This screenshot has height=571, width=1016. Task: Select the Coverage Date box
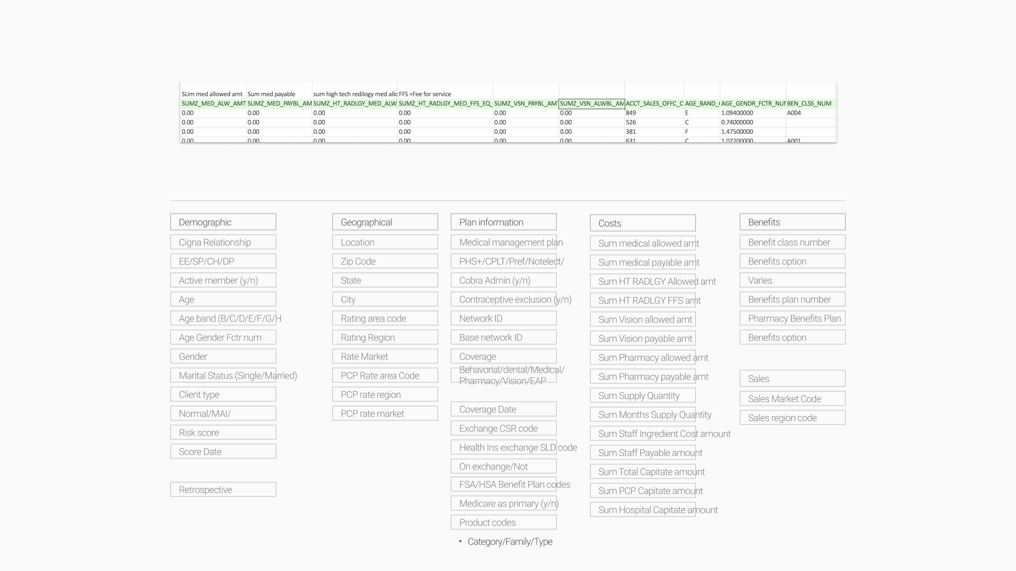[504, 409]
